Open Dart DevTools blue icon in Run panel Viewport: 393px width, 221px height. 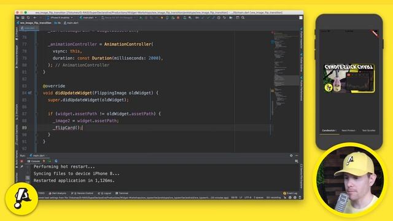click(56, 161)
